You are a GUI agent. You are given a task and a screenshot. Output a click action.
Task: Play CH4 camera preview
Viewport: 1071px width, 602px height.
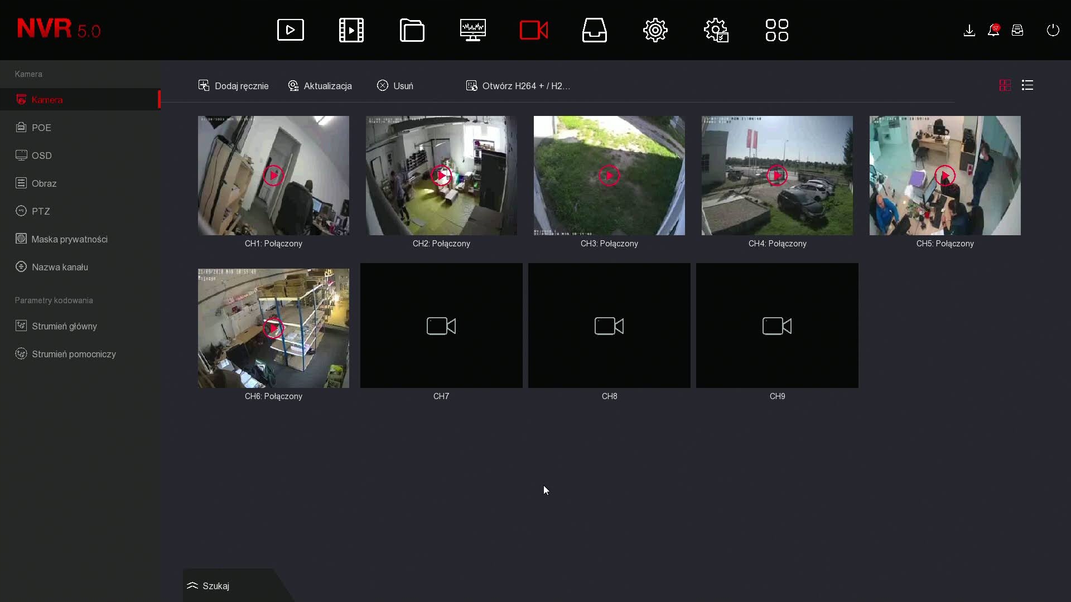click(777, 176)
